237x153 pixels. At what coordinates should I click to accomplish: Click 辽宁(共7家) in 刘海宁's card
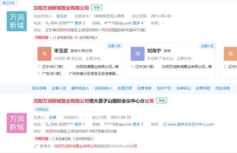coord(144,66)
